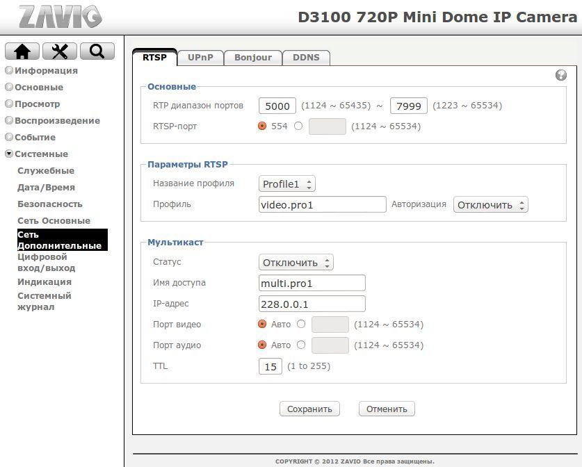Select the custom RTSP port radio button
Image resolution: width=582 pixels, height=467 pixels.
[x=298, y=126]
